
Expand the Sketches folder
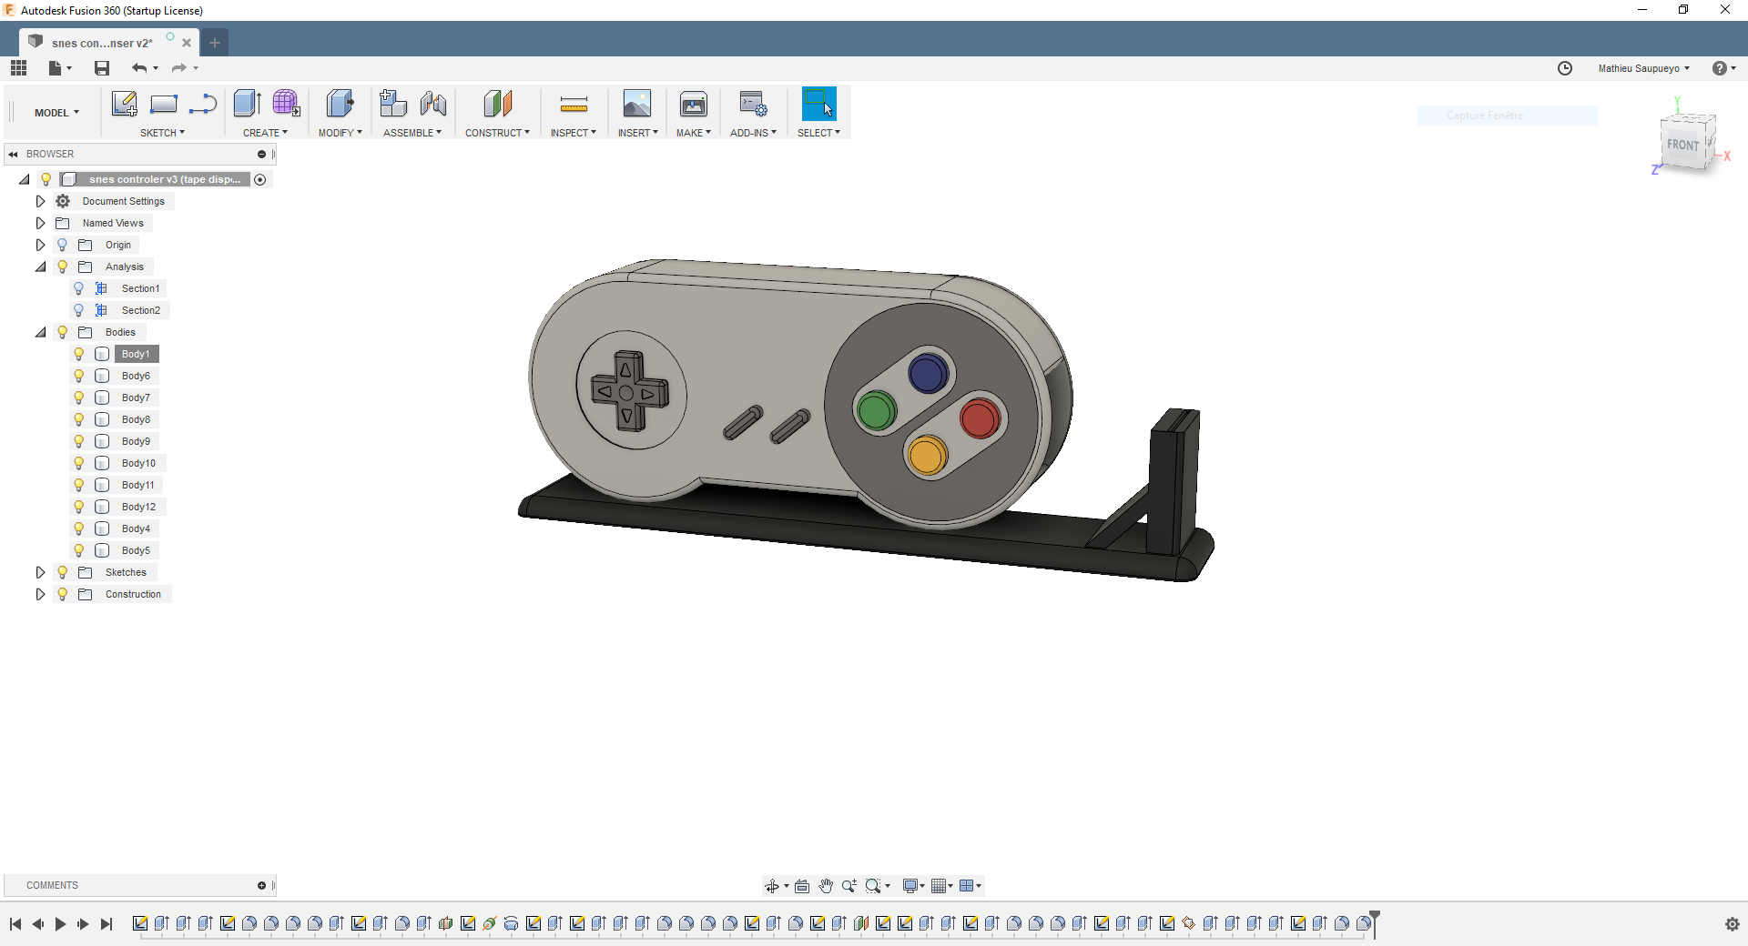click(40, 572)
